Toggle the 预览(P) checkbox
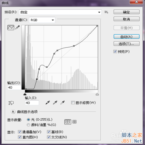Image resolution: width=145 pixels, height=145 pixels. (115, 52)
